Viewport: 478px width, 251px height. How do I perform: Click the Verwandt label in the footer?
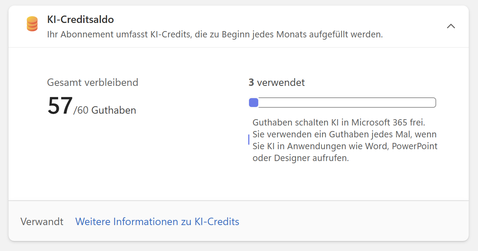[42, 222]
